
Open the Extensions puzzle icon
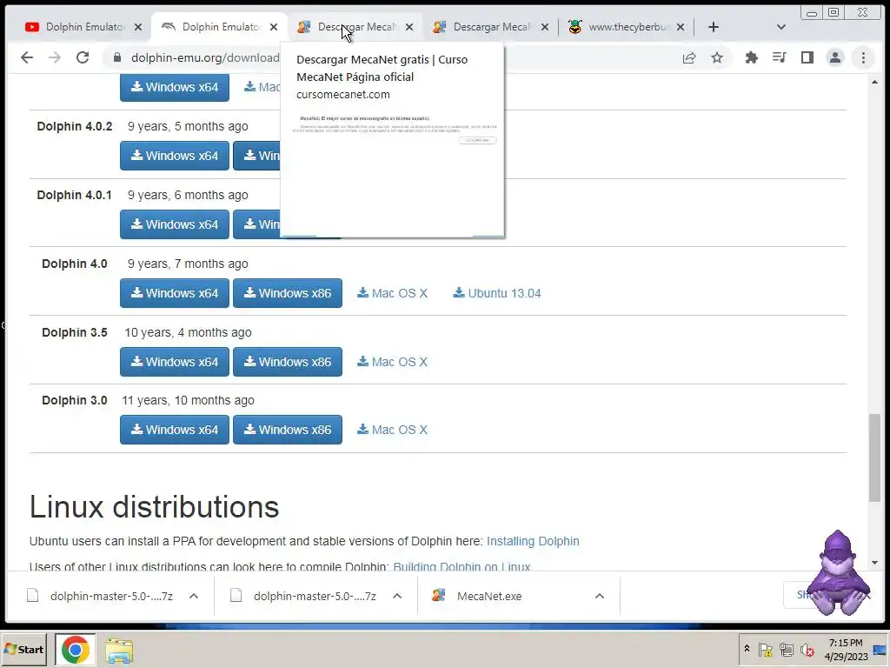pyautogui.click(x=752, y=57)
